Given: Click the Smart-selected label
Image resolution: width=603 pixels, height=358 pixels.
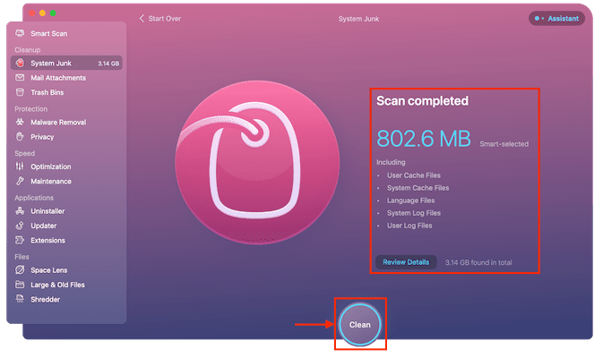Looking at the screenshot, I should [x=504, y=144].
